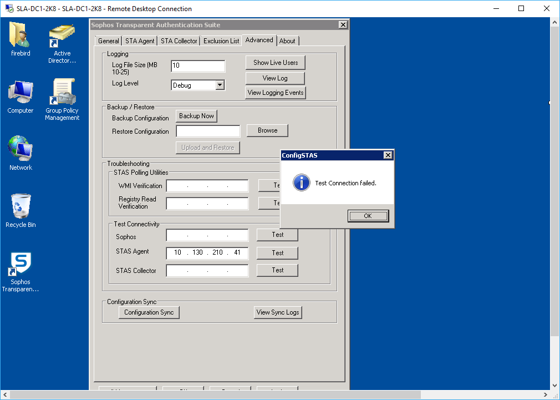
Task: Click OK in the ConfigSTAS dialog
Action: tap(368, 216)
